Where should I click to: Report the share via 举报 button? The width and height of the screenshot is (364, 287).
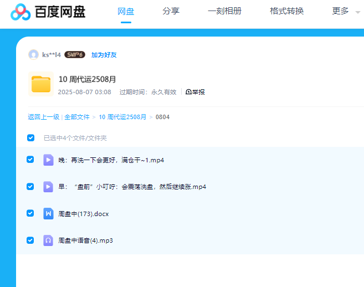pos(195,92)
